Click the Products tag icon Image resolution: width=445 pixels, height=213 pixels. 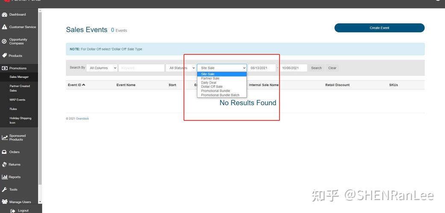[4, 55]
